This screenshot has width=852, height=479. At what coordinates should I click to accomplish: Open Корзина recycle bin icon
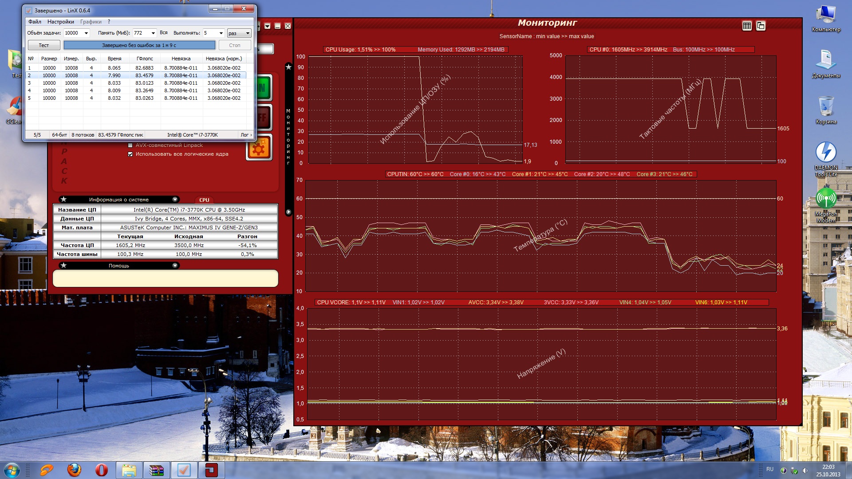point(826,107)
